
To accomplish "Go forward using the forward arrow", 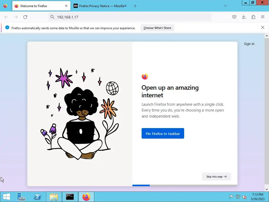I will tap(16, 17).
